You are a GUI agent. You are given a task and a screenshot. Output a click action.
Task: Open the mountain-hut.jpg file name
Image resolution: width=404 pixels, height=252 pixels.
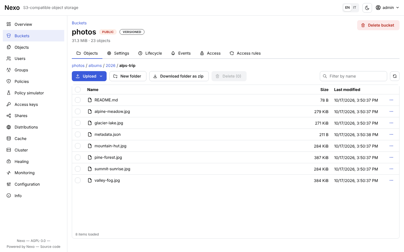[x=111, y=146]
